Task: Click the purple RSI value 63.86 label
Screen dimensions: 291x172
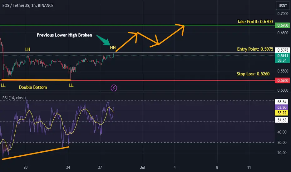Action: [x=282, y=107]
